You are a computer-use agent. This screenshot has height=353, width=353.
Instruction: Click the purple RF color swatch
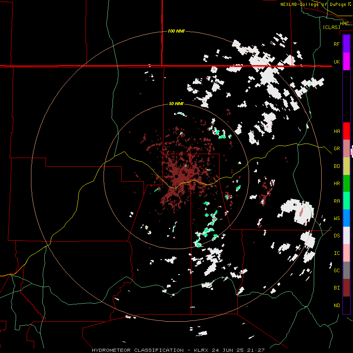(x=346, y=44)
